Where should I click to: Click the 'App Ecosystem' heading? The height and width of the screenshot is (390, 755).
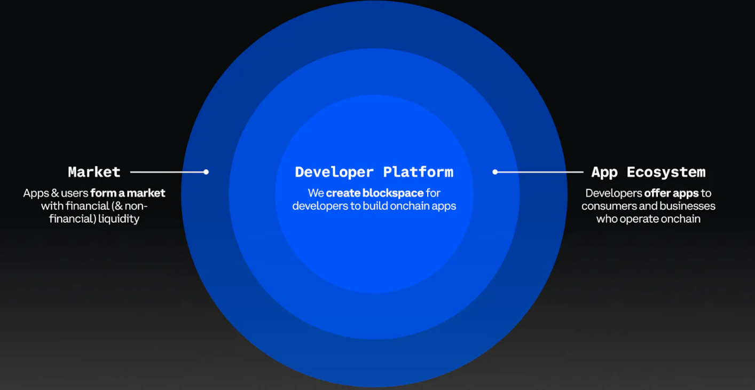tap(648, 172)
